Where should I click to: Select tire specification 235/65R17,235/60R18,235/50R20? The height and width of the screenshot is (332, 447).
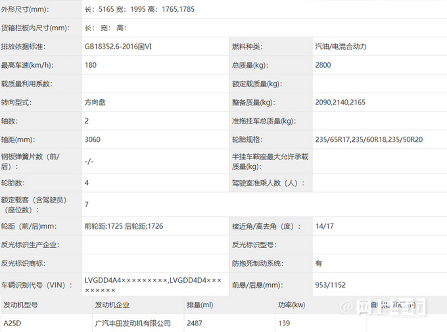369,139
